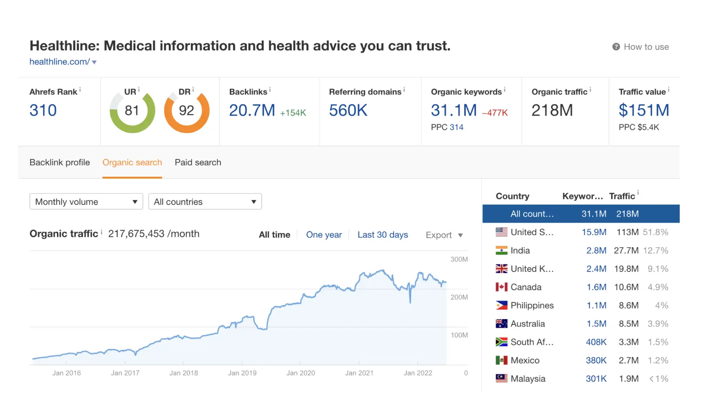
Task: Click the India flag icon
Action: (502, 251)
